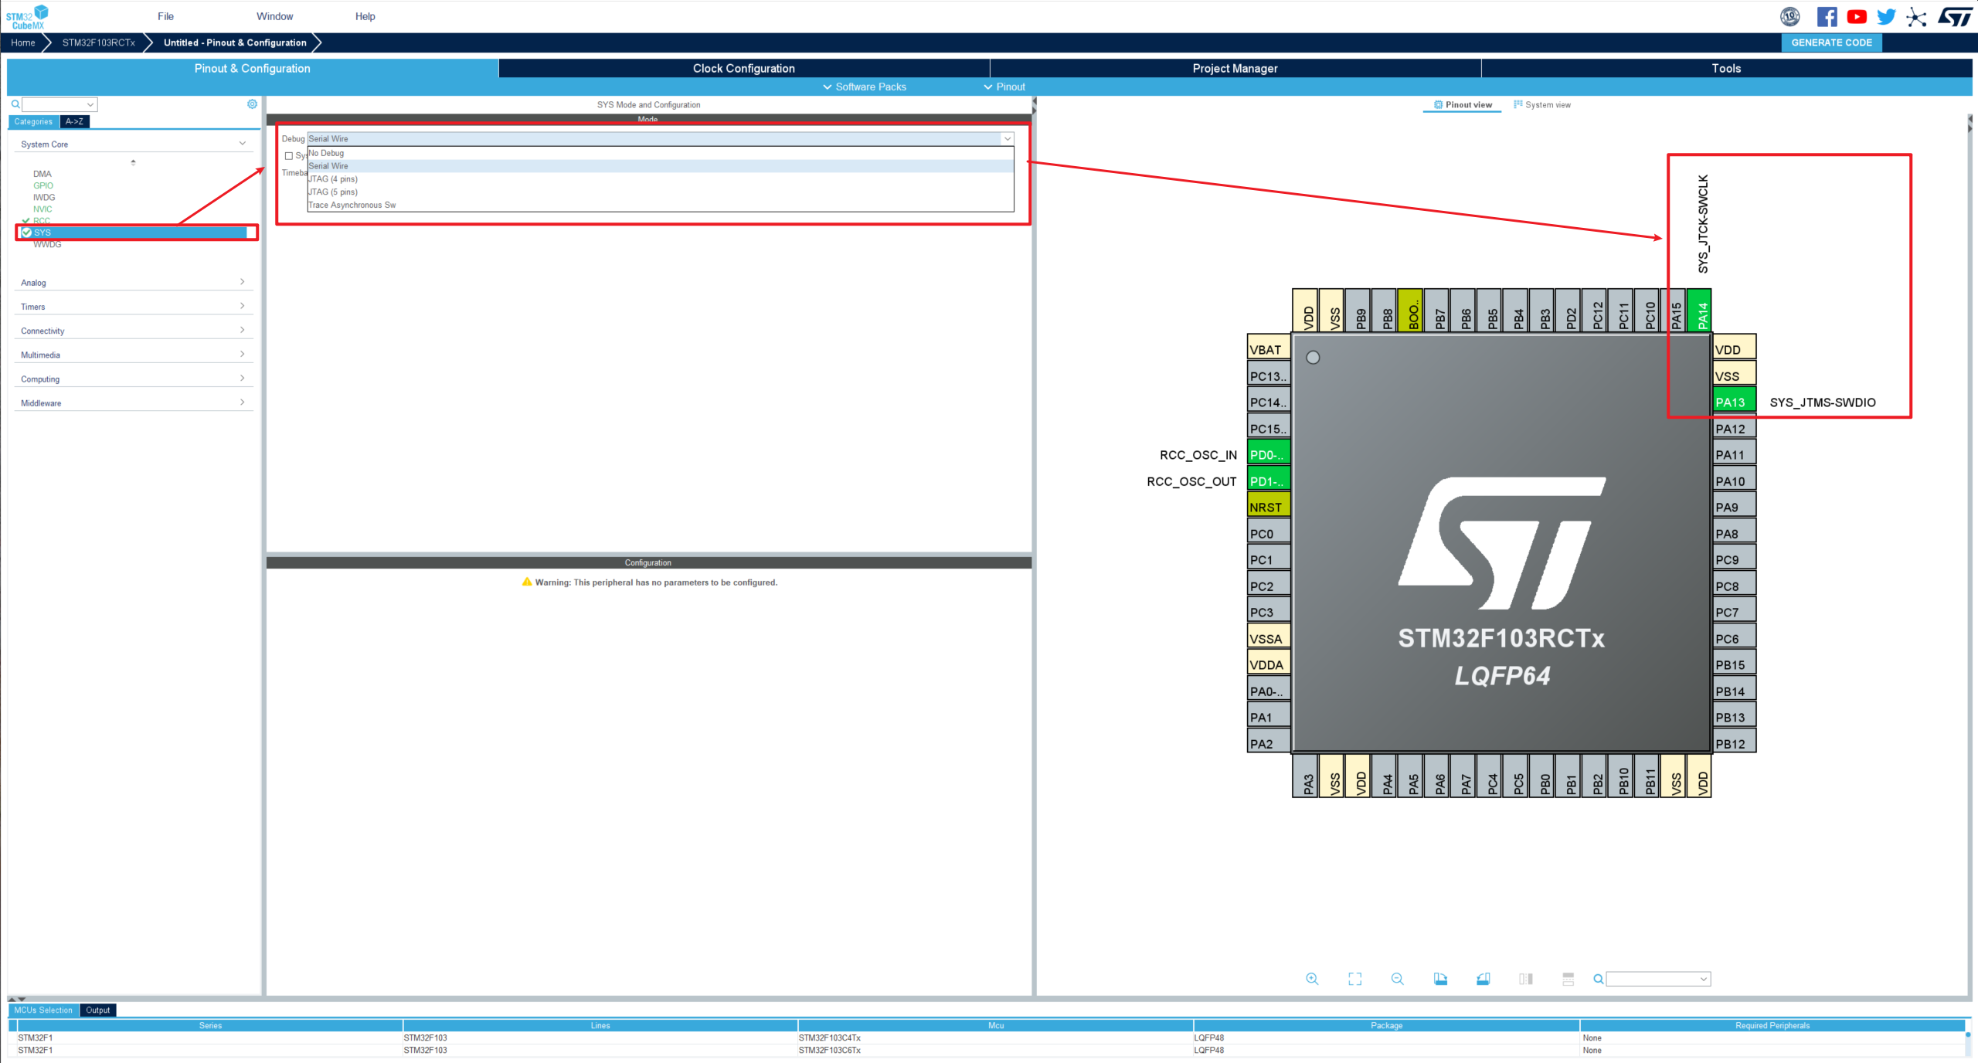
Task: Open the Clock Configuration tab
Action: [743, 68]
